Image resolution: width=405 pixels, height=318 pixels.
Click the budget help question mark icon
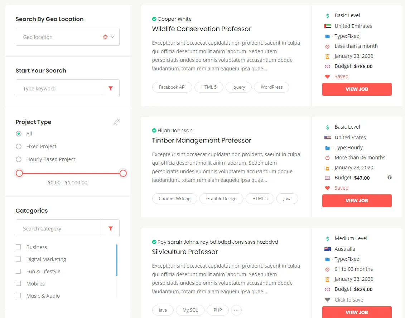(x=390, y=178)
